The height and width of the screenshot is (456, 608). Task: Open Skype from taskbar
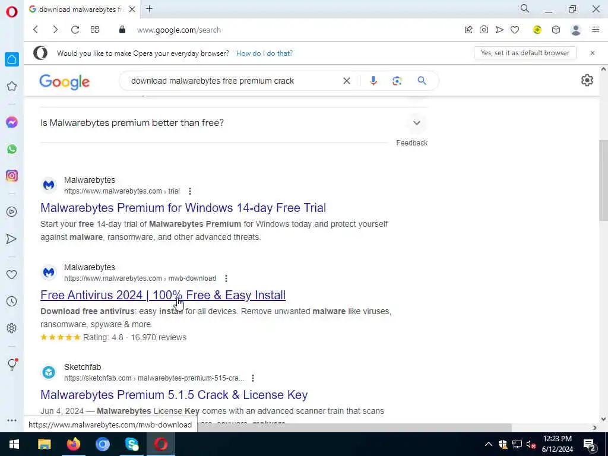pyautogui.click(x=132, y=444)
